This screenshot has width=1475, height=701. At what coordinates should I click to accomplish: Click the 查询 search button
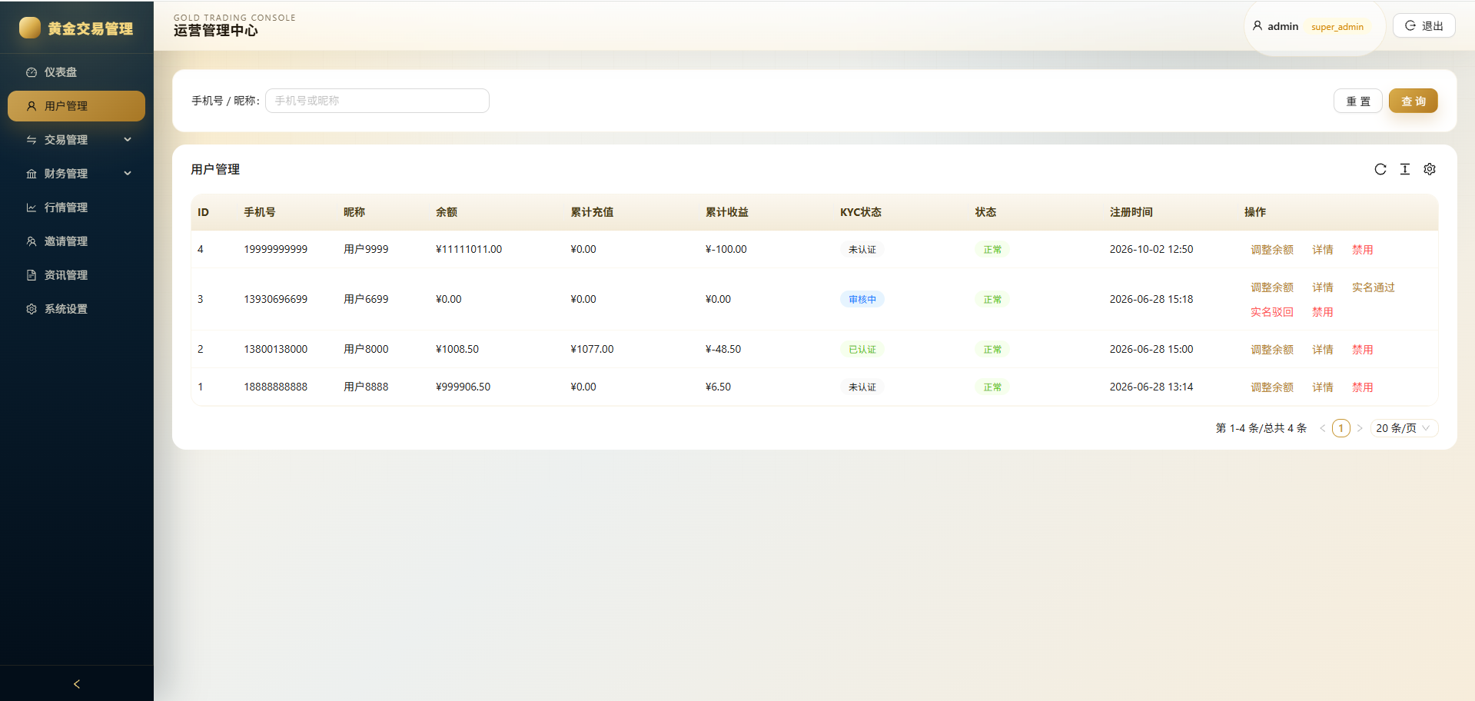point(1413,101)
